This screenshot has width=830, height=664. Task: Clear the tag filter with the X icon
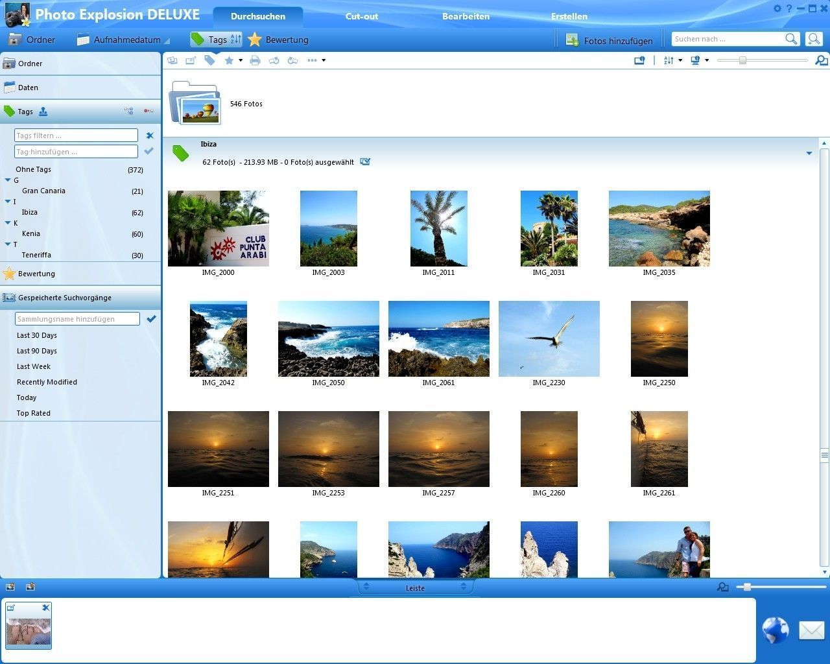[150, 136]
